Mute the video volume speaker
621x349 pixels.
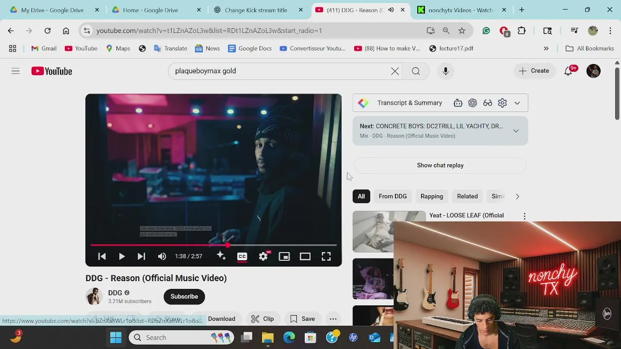(162, 256)
